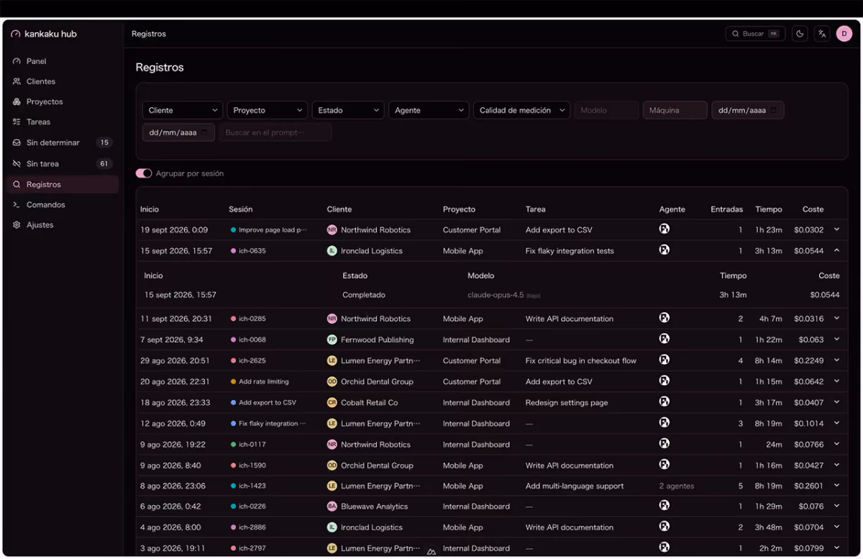Image resolution: width=863 pixels, height=559 pixels.
Task: Go to Panel in sidebar
Action: (62, 61)
